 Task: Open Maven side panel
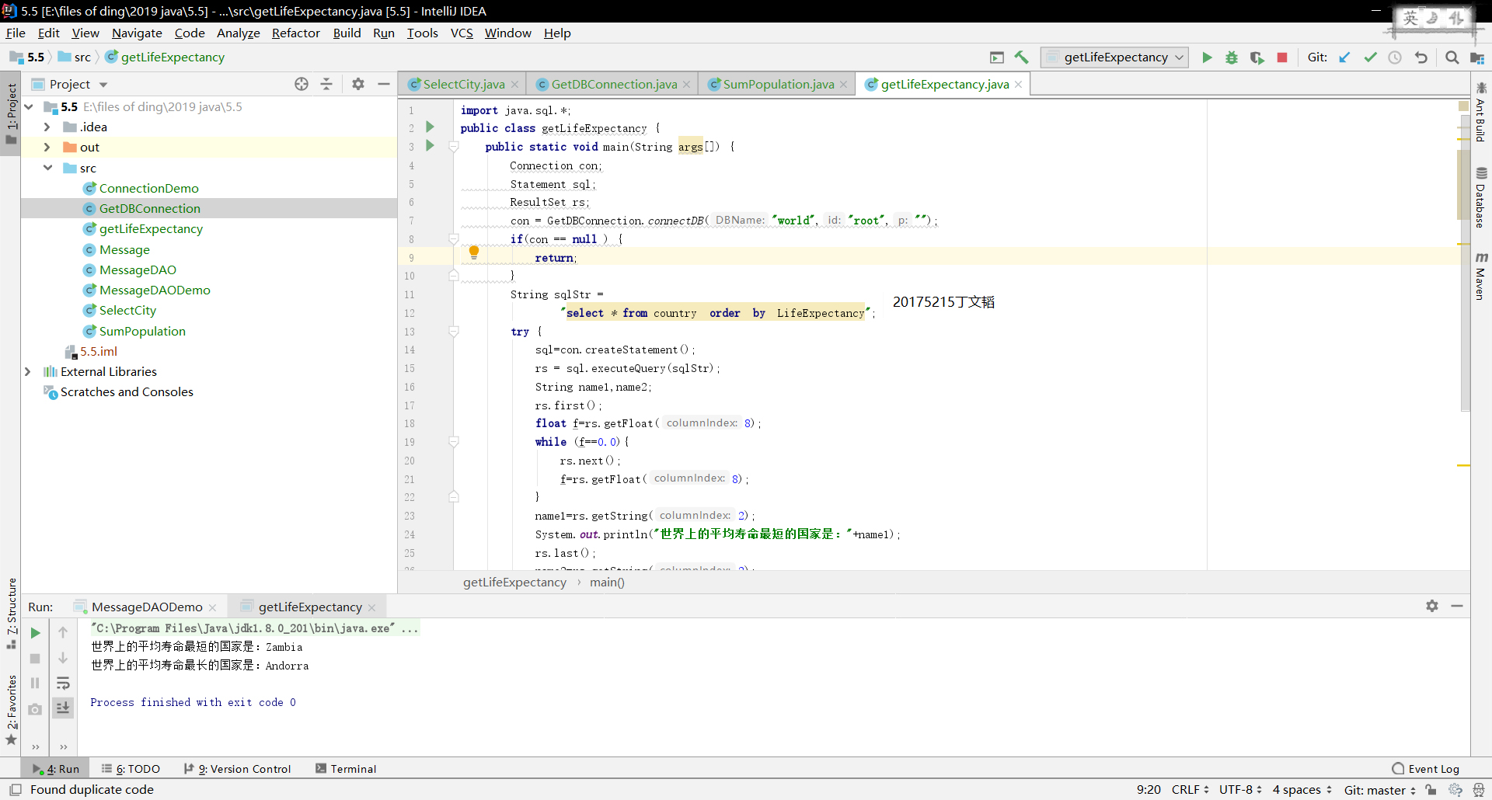pyautogui.click(x=1481, y=276)
